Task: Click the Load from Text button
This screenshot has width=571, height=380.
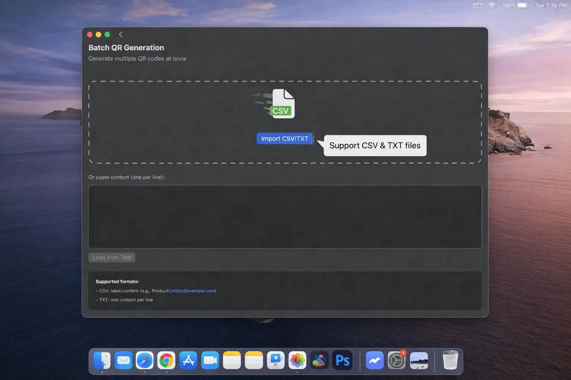Action: tap(112, 258)
